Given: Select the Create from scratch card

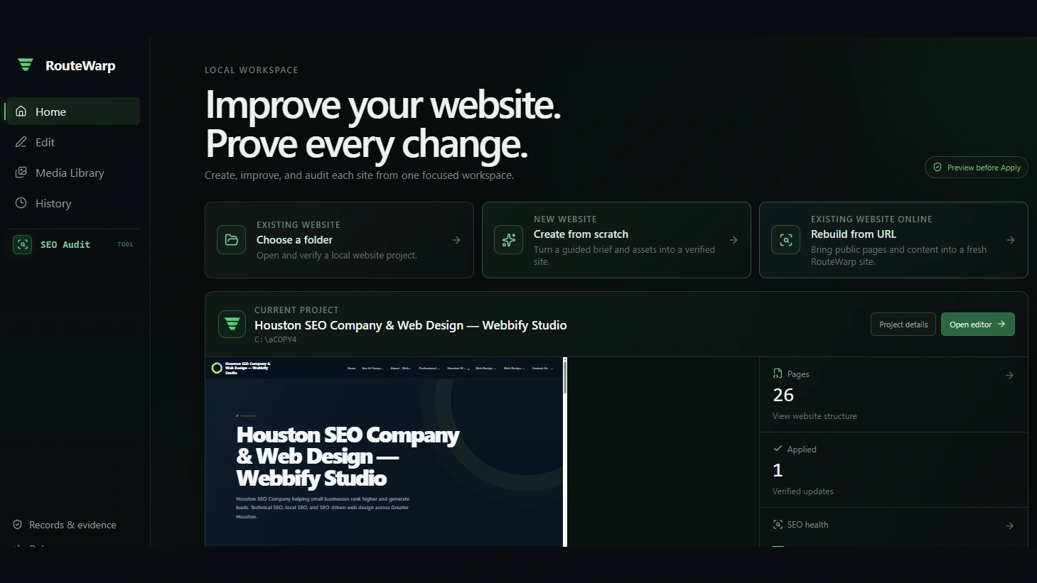Looking at the screenshot, I should (616, 240).
